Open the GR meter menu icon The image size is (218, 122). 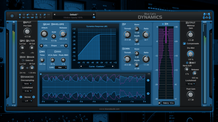point(163,24)
